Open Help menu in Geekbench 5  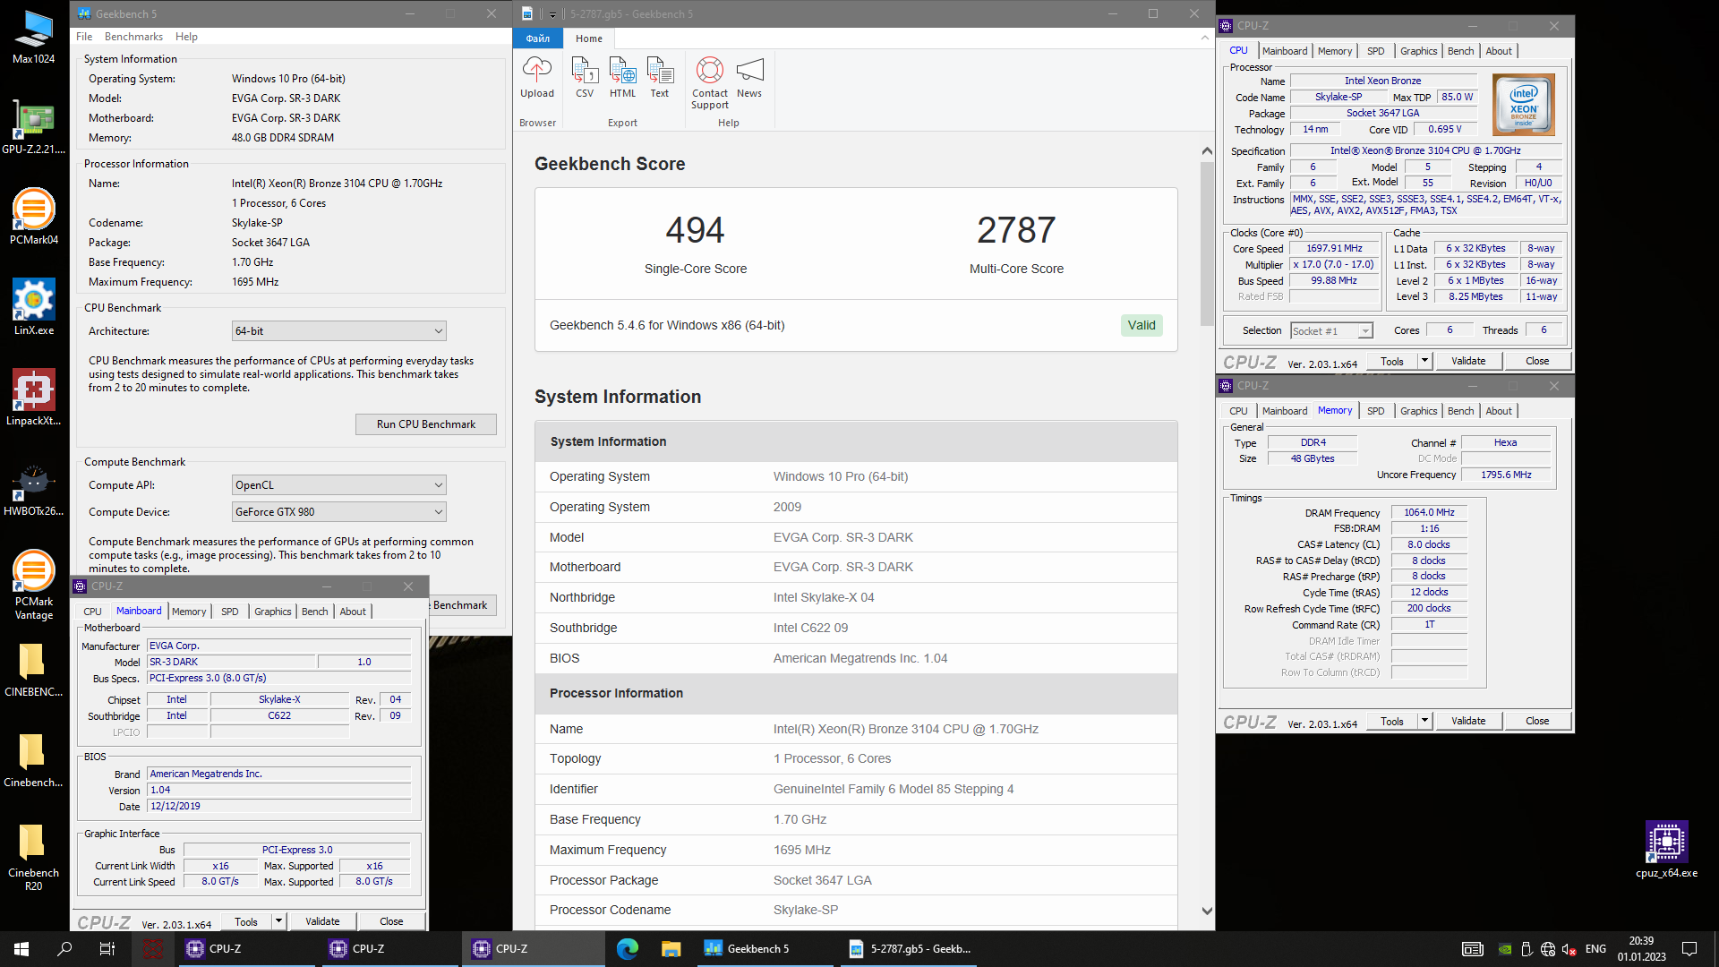pyautogui.click(x=186, y=37)
